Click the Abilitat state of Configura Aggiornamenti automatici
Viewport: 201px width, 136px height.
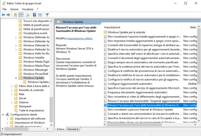(192, 84)
